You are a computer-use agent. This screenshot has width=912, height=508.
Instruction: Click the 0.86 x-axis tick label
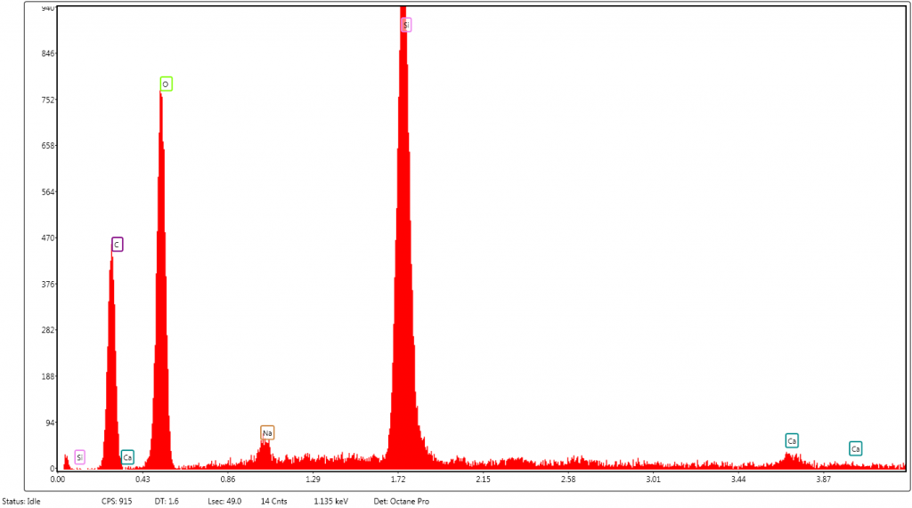click(x=228, y=480)
